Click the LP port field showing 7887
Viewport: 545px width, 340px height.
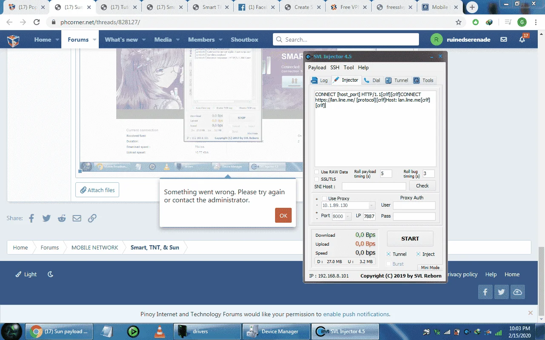coord(369,216)
